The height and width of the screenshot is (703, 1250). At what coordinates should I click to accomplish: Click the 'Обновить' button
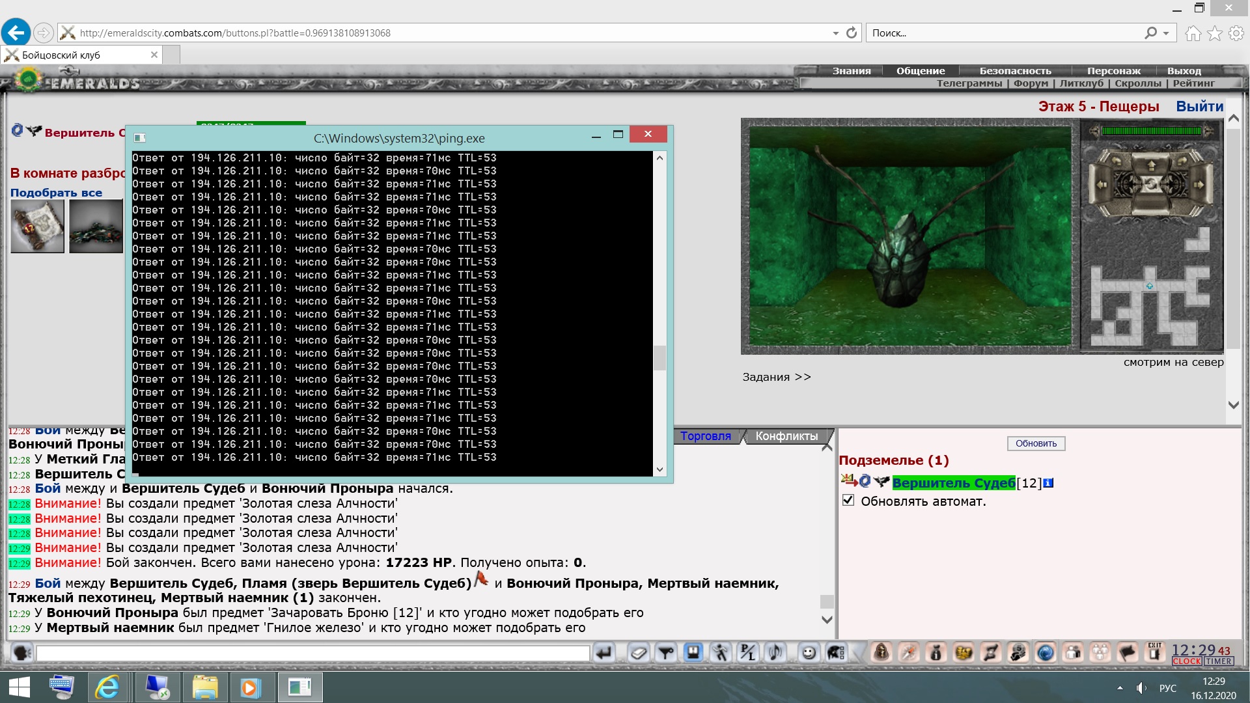(x=1036, y=443)
